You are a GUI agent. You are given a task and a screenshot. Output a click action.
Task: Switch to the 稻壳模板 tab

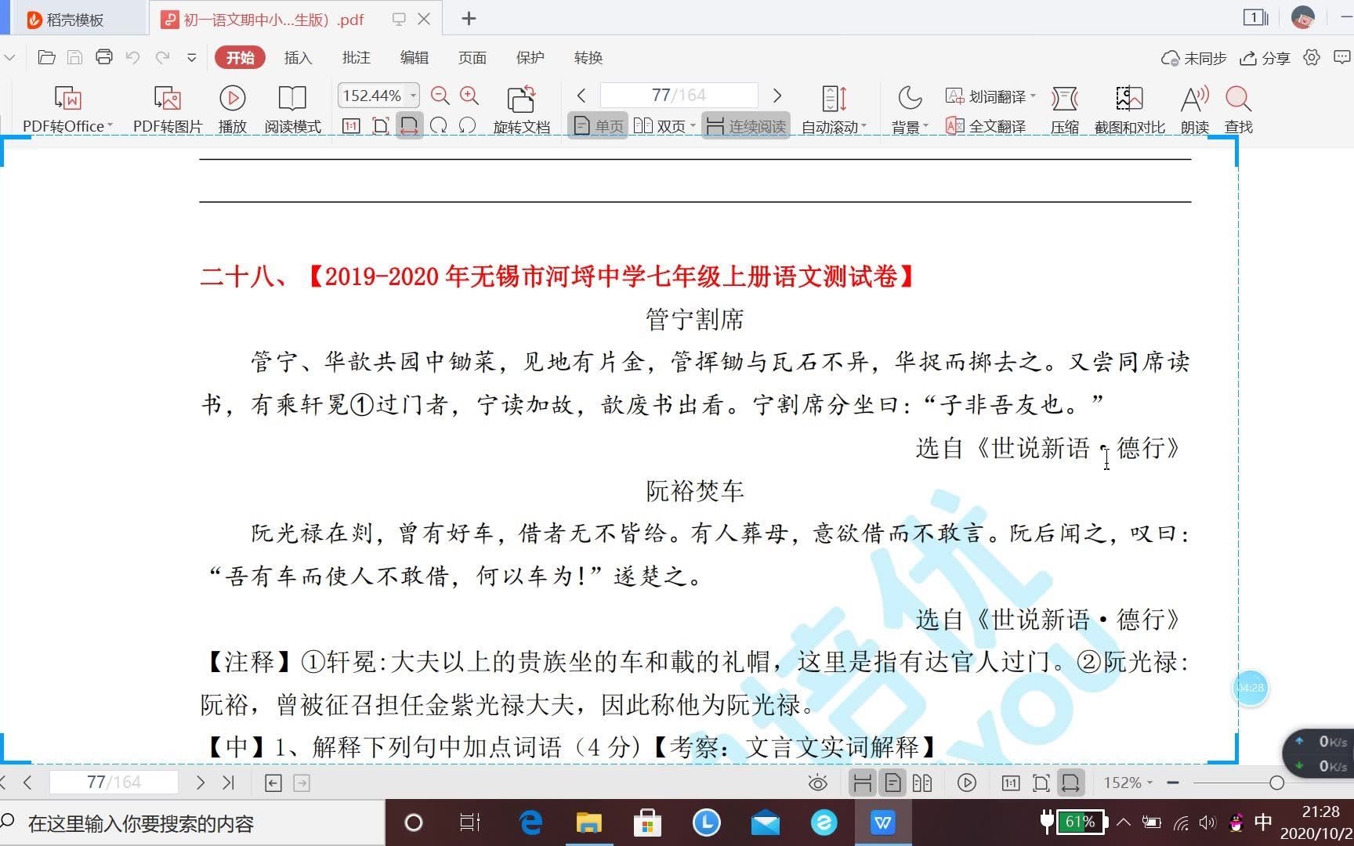click(74, 20)
